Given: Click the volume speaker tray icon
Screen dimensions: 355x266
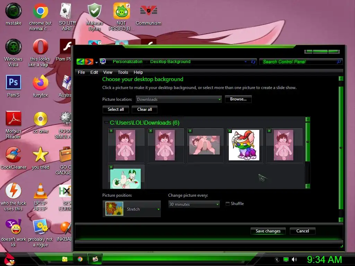Looking at the screenshot, I should coord(294,259).
